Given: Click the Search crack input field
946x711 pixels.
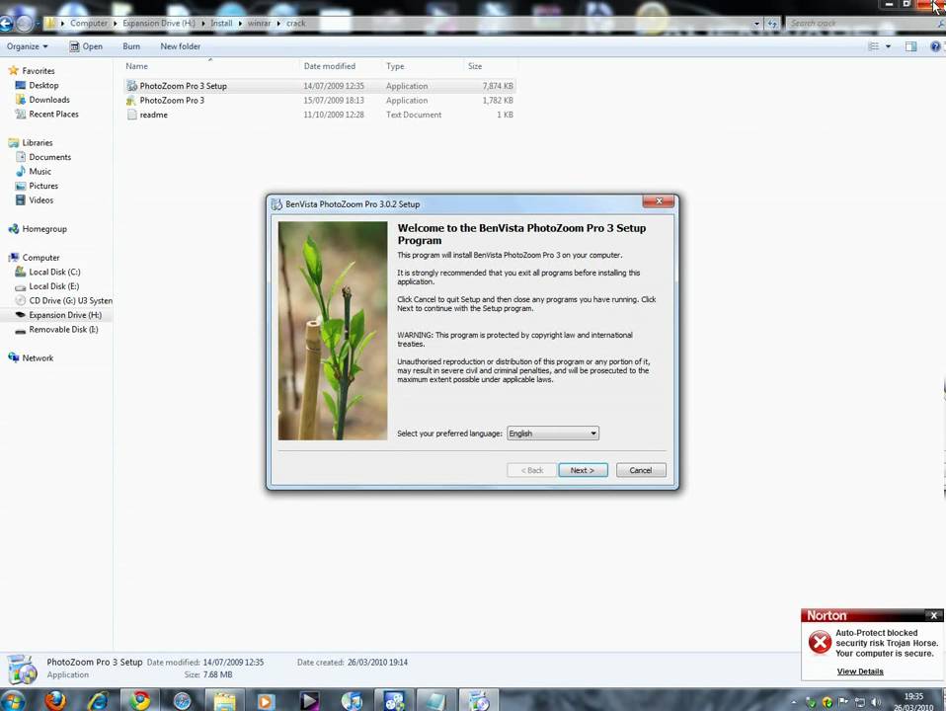Looking at the screenshot, I should pos(861,24).
